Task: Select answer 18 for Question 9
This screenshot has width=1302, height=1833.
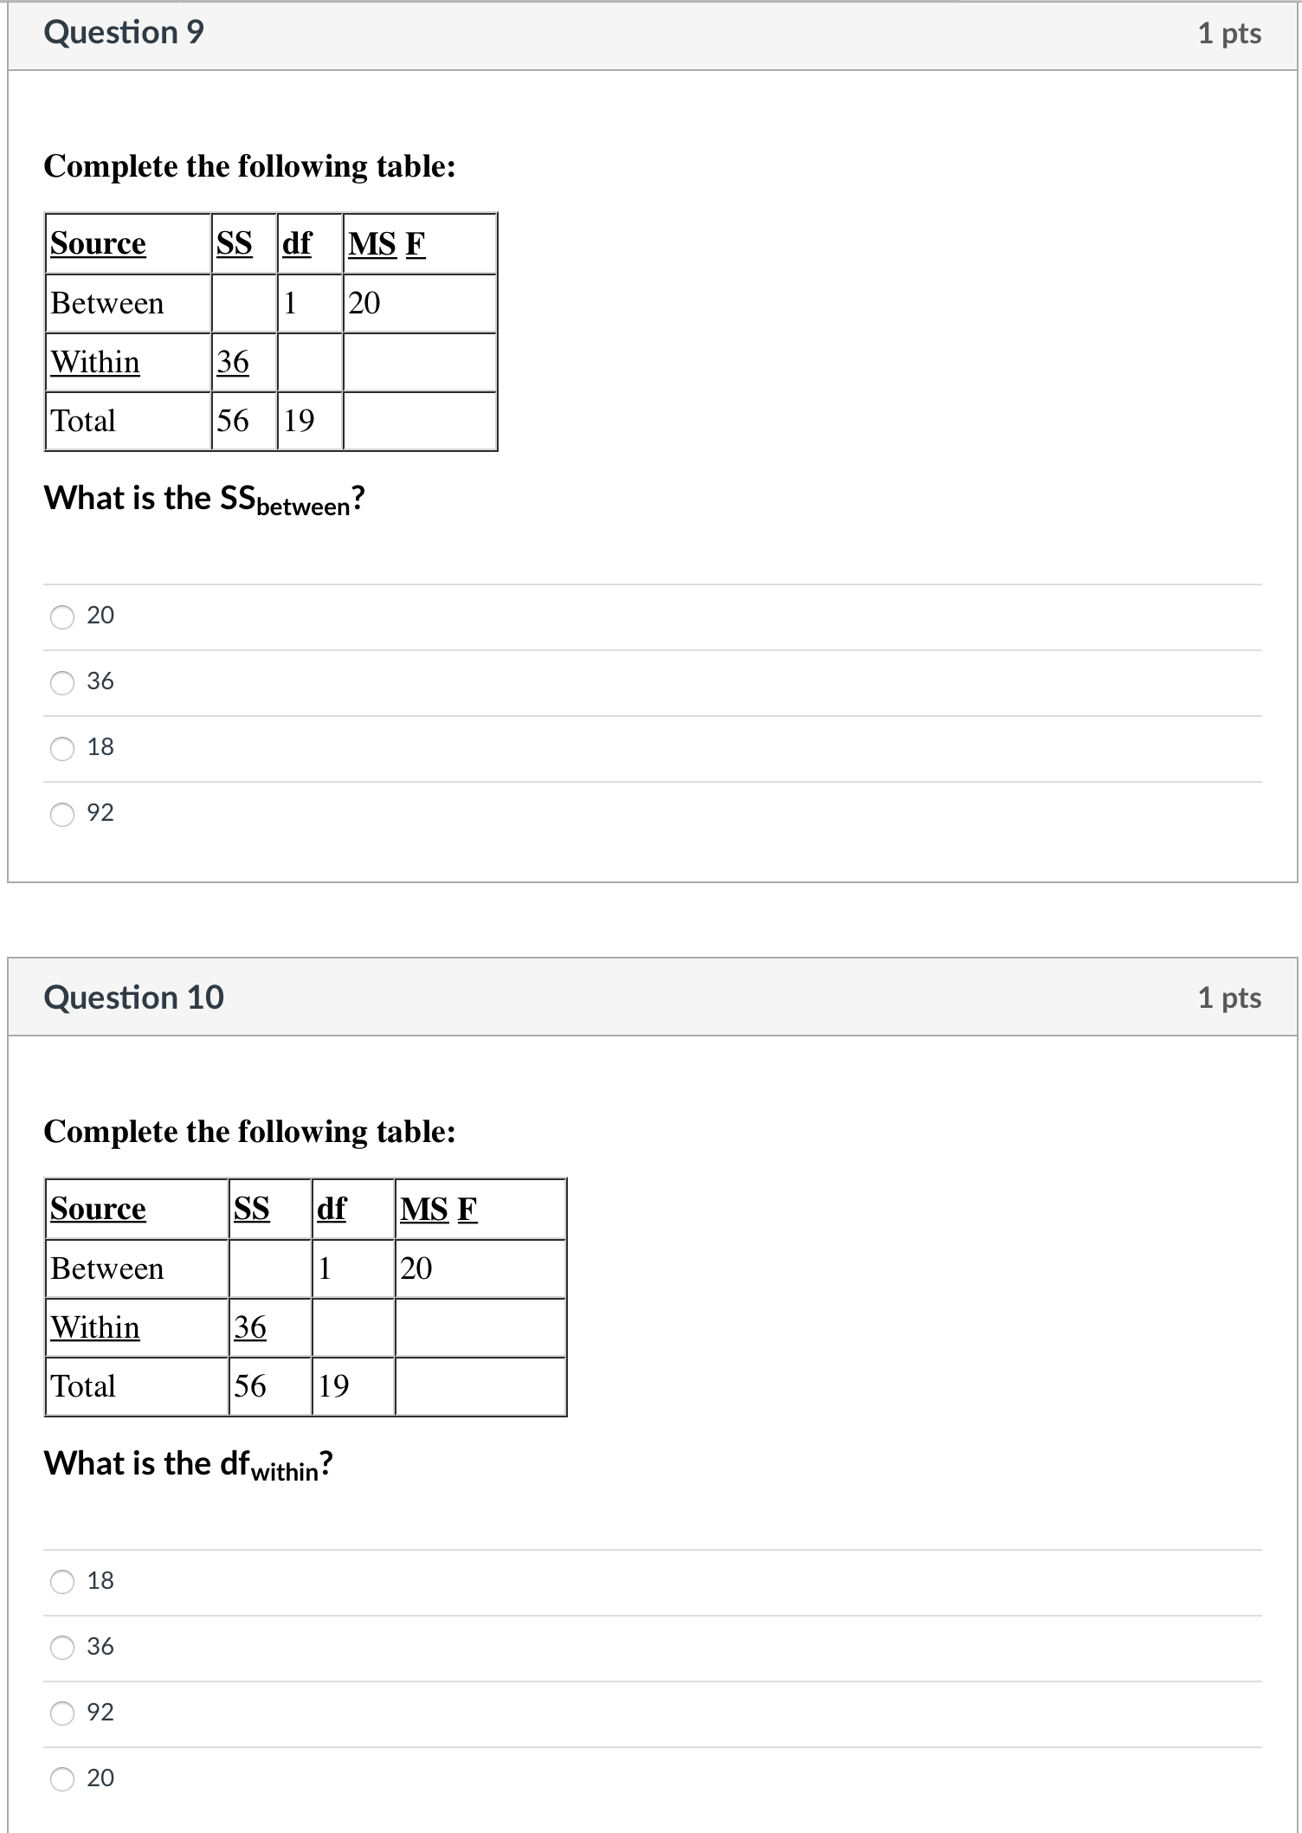Action: (61, 748)
